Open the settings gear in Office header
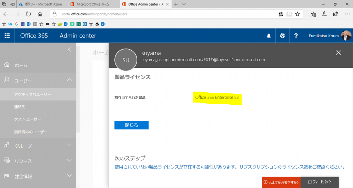Image resolution: width=353 pixels, height=188 pixels. pyautogui.click(x=282, y=36)
